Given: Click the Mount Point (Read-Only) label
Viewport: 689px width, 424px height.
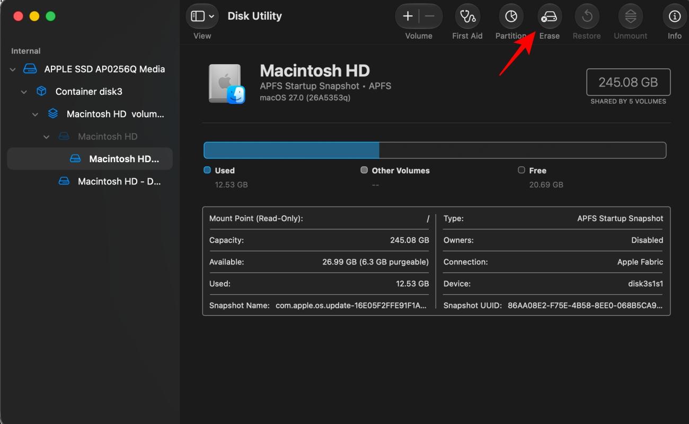Looking at the screenshot, I should pos(256,218).
